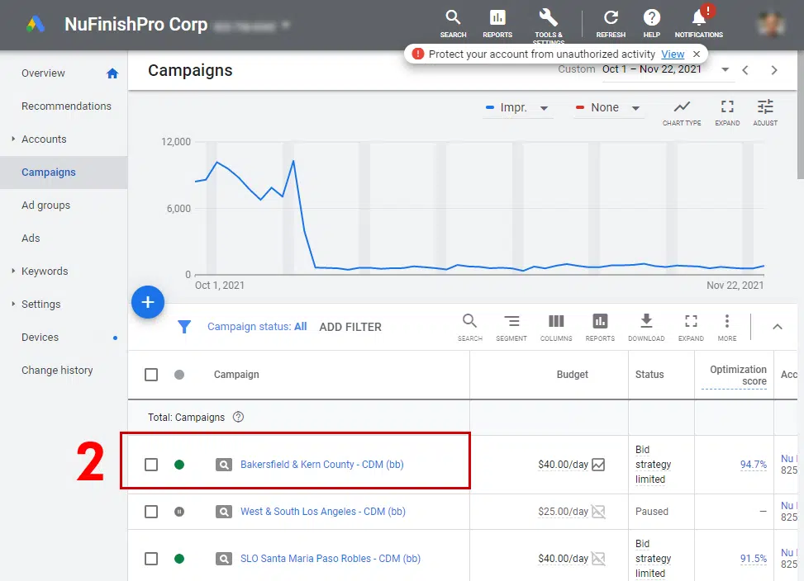Click budget chart icon for SLO Santa Maria

[598, 559]
